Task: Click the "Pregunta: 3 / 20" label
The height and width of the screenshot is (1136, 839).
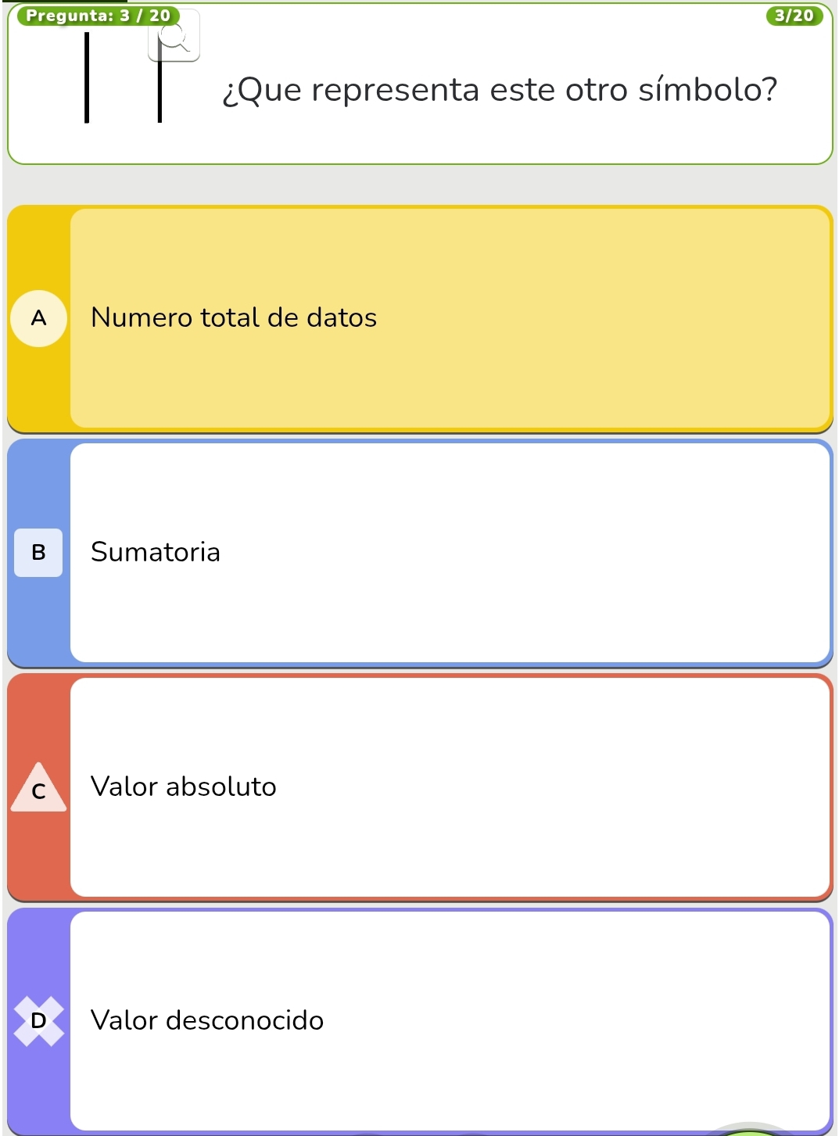Action: click(99, 16)
